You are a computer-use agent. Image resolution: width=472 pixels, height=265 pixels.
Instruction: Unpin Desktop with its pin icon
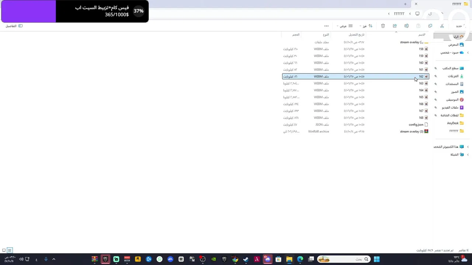435,68
